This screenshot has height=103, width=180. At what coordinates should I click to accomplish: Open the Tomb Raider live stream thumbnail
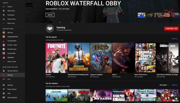tap(101, 95)
